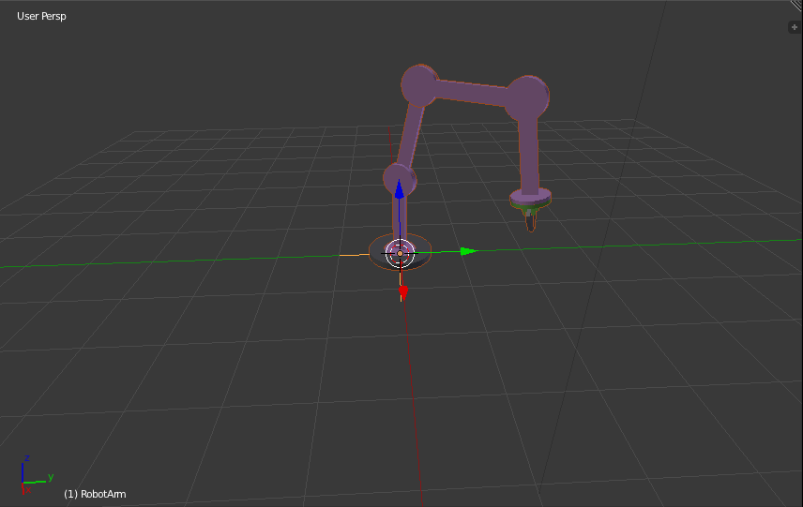Select the horizontal arm link between top joints

tap(471, 93)
